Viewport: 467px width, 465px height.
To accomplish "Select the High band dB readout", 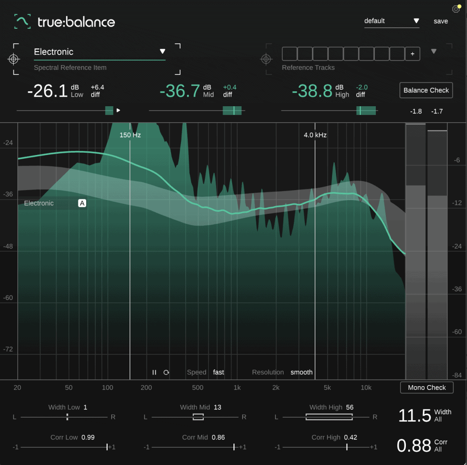I will tap(312, 90).
